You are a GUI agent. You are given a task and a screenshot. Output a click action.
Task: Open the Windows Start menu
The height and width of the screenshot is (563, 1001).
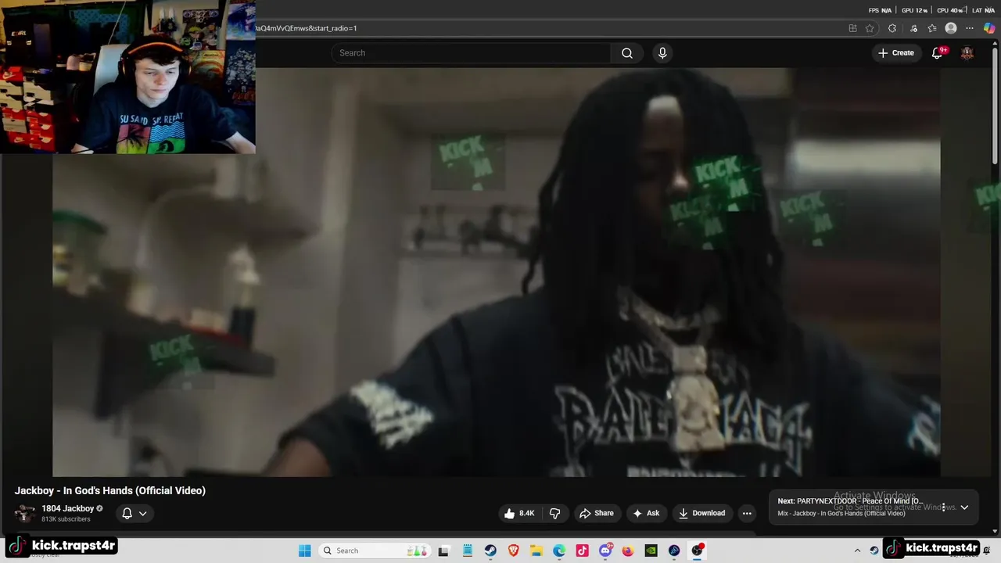305,550
